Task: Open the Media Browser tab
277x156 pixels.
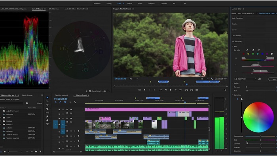Action: point(27,95)
